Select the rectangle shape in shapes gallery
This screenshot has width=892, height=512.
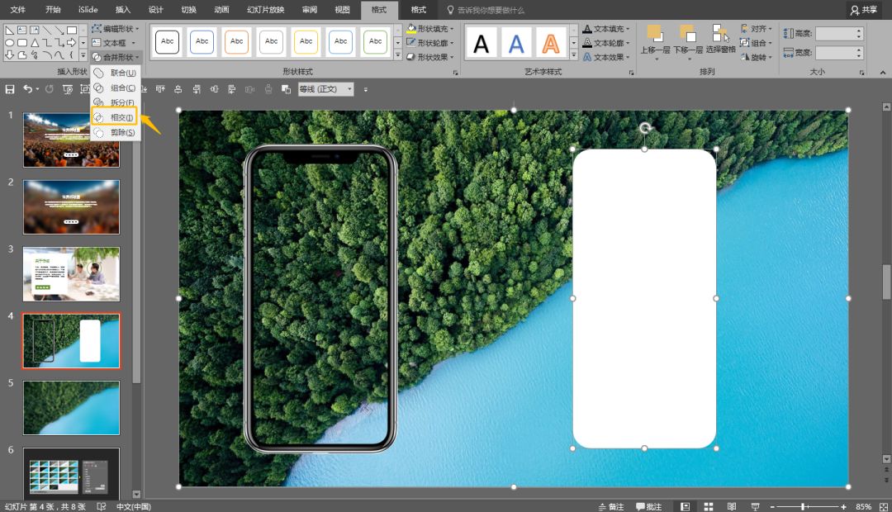[72, 31]
